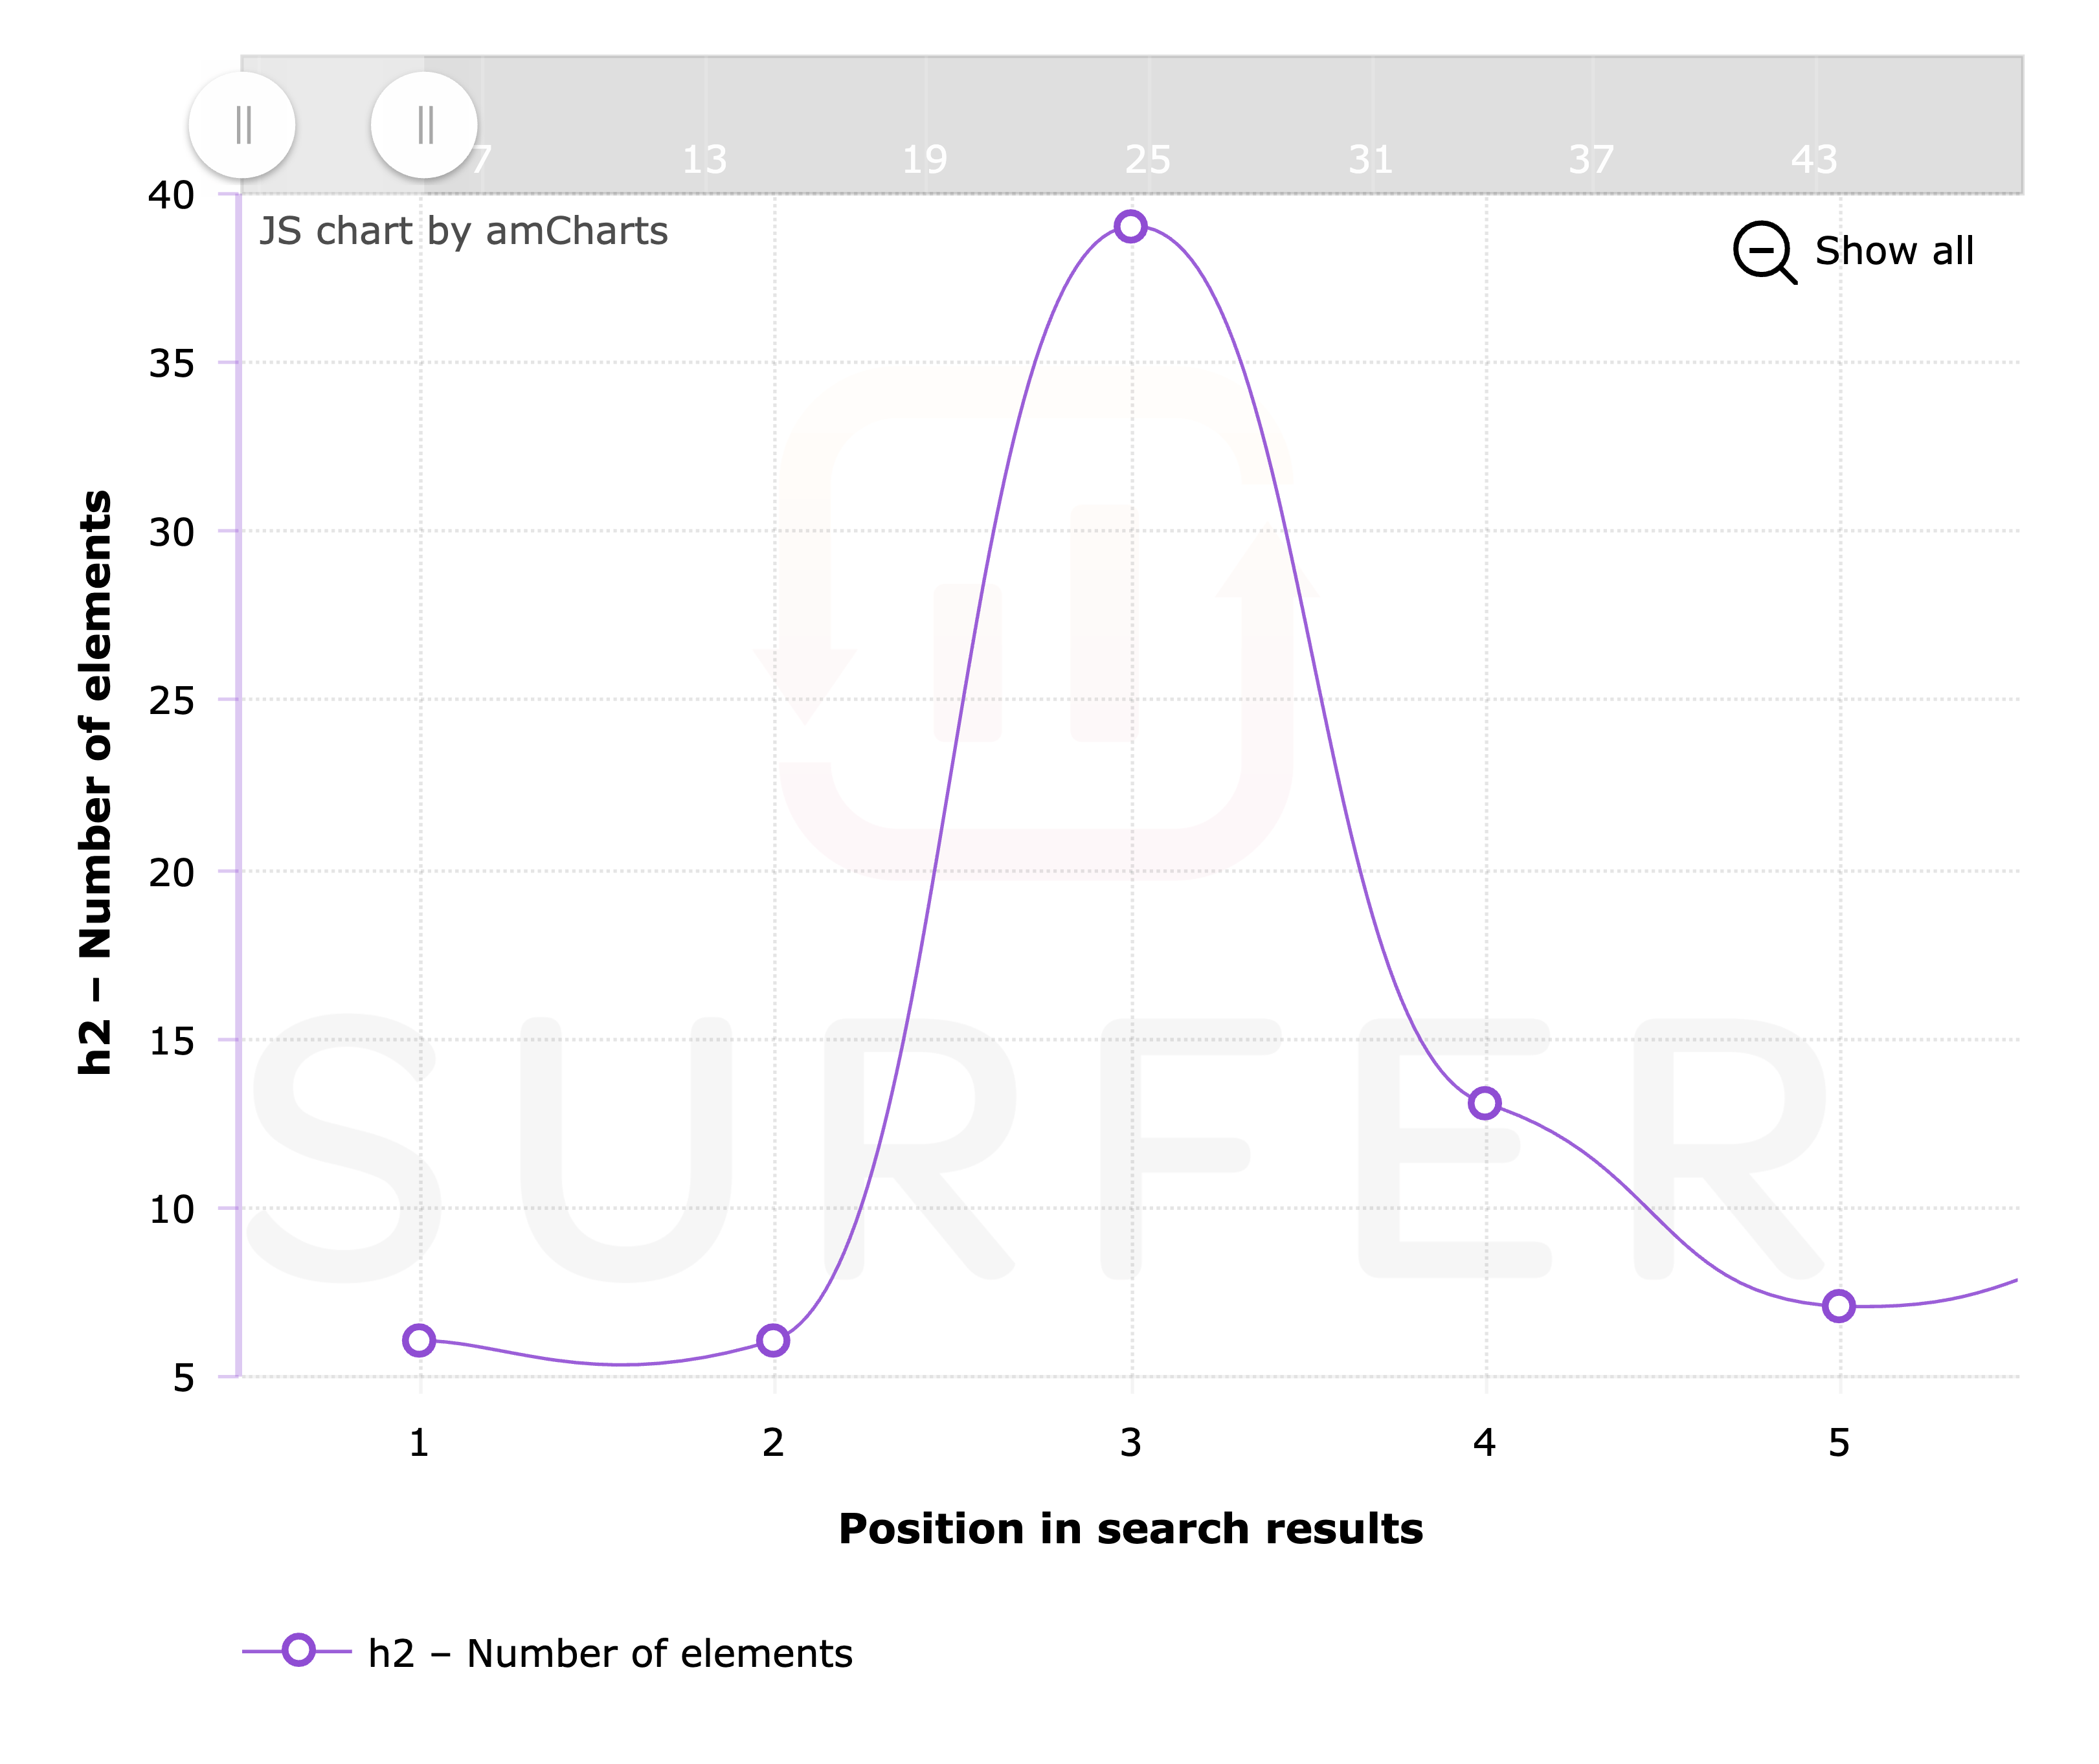Click the Show all button
This screenshot has height=1764, width=2099.
1855,251
